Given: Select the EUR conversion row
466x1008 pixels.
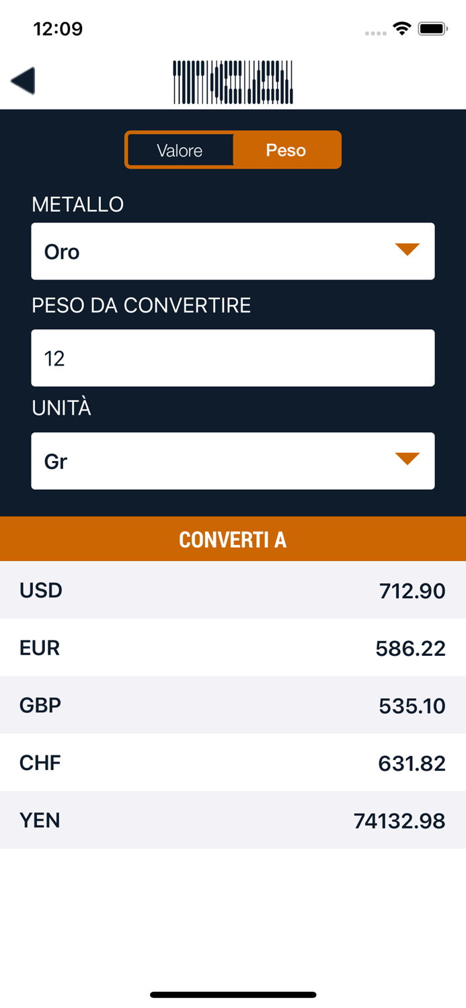Looking at the screenshot, I should tap(233, 648).
